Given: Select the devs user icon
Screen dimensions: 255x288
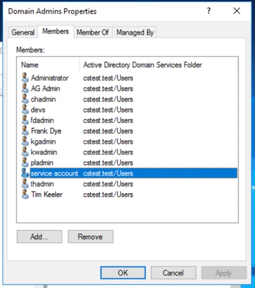Looking at the screenshot, I should tap(25, 110).
